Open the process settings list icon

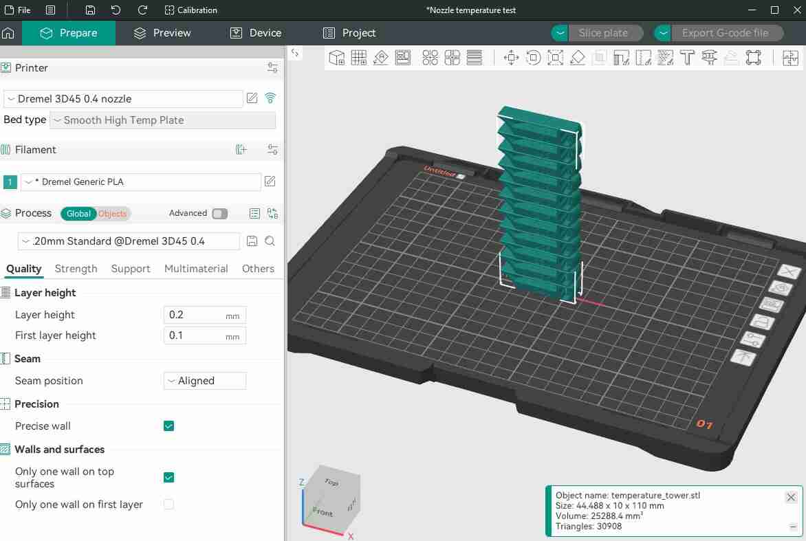[254, 213]
